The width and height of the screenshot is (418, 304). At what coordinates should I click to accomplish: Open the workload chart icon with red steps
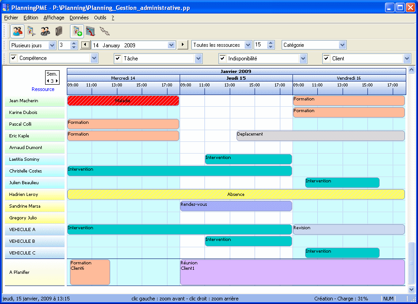coord(91,32)
